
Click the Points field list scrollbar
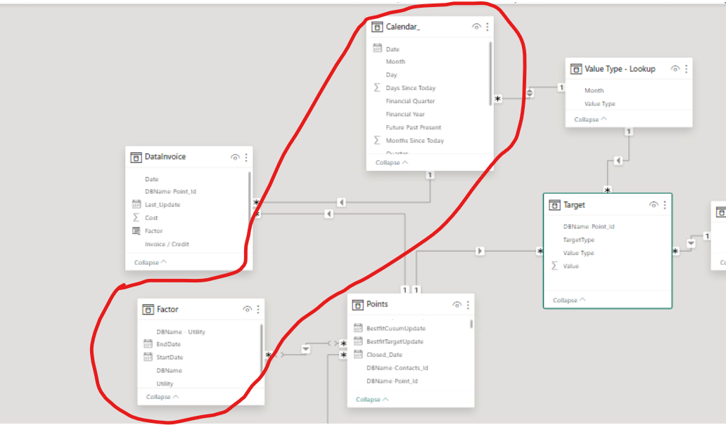471,324
